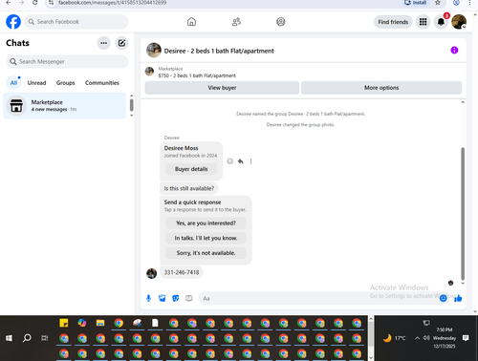The height and width of the screenshot is (361, 478).
Task: Click the conversation scrollbar thumb
Action: click(463, 213)
